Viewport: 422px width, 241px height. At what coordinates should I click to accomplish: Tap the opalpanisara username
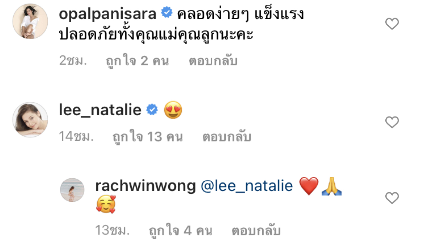(108, 14)
